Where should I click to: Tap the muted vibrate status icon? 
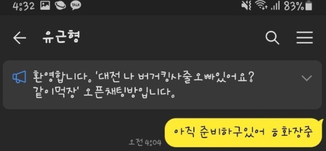coord(246,6)
